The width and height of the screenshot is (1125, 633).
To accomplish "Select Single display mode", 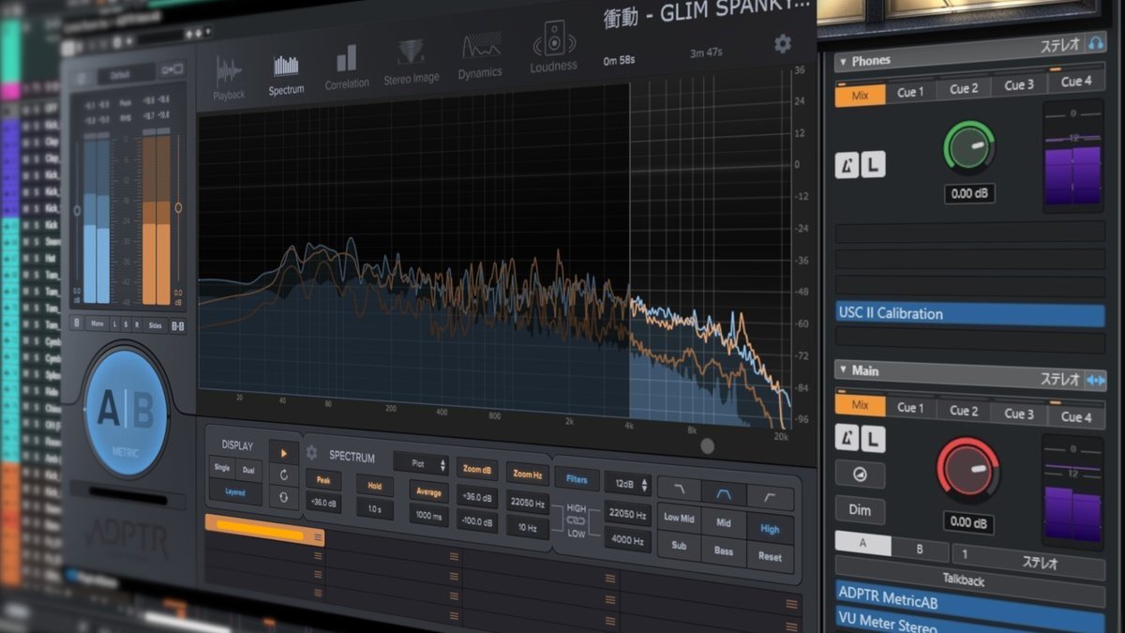I will (x=222, y=468).
